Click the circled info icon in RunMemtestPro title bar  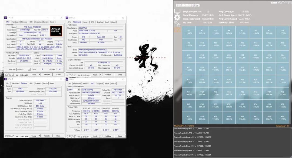click(283, 3)
